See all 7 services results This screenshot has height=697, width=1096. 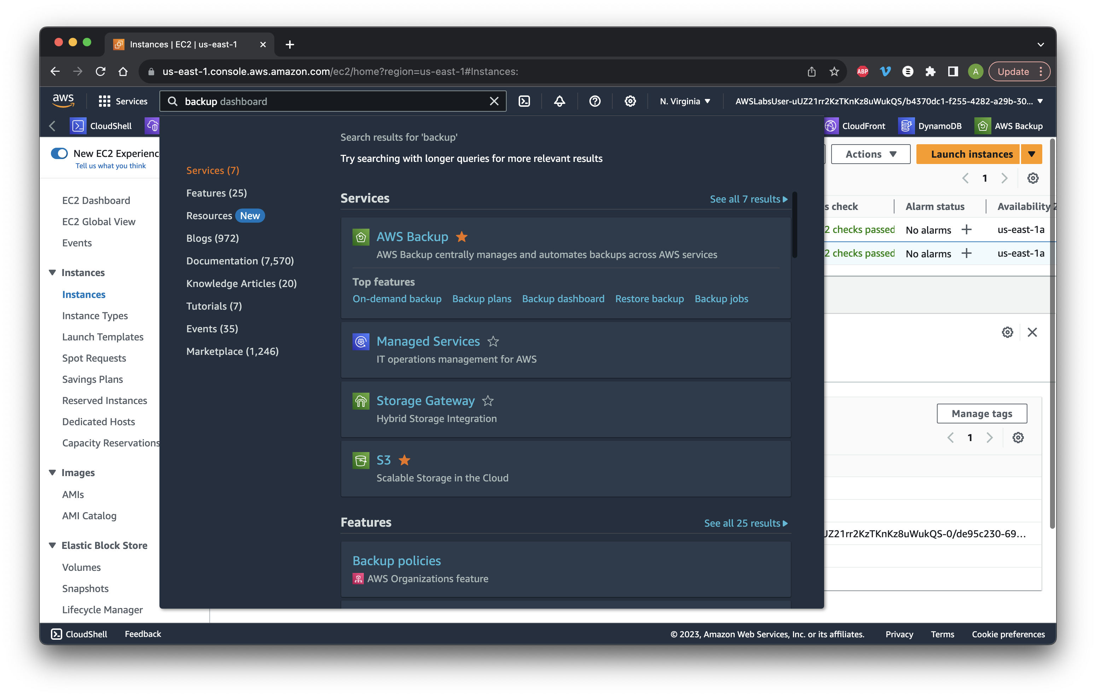pyautogui.click(x=748, y=199)
